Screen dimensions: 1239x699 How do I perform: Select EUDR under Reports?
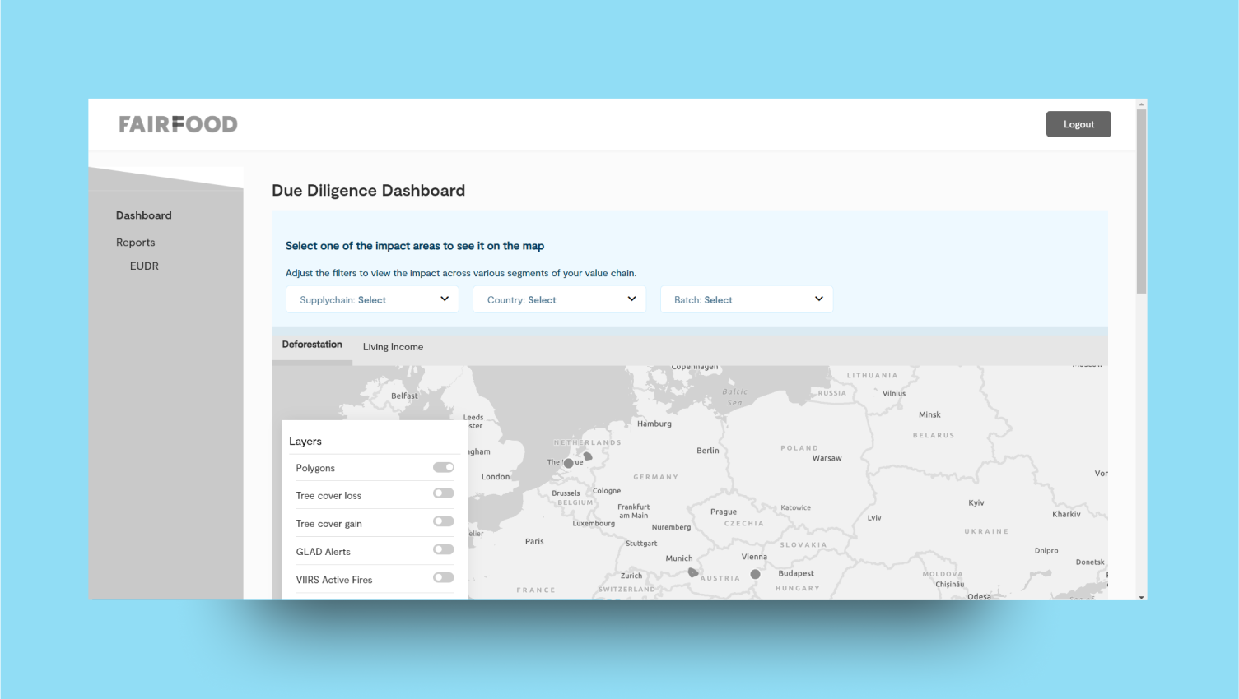pos(144,266)
